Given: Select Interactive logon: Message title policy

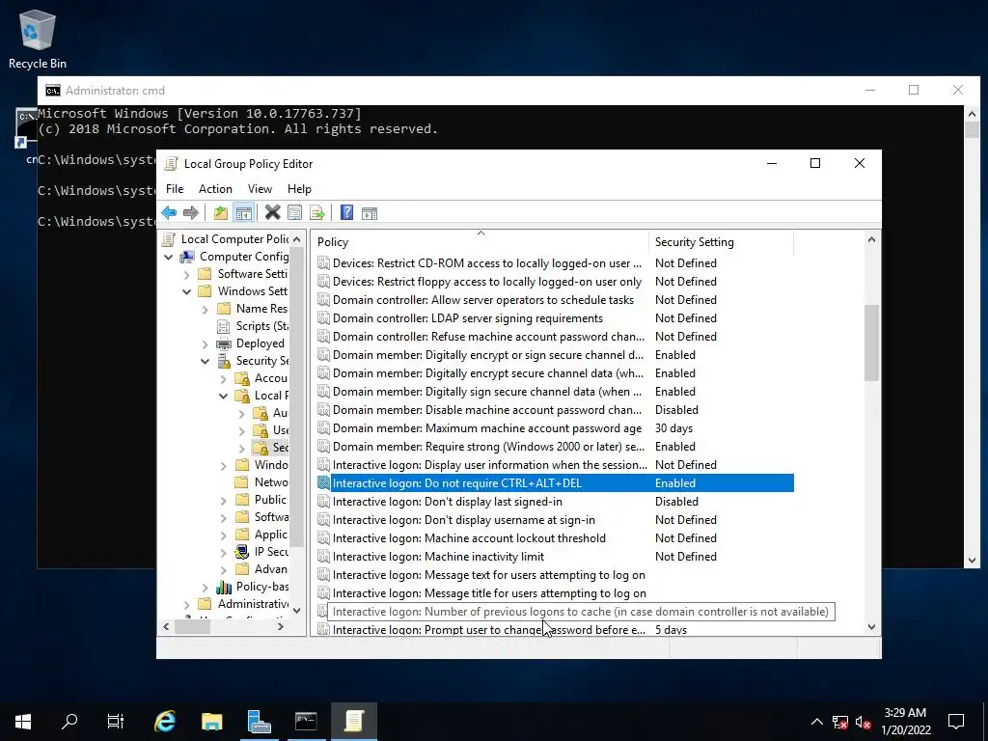Looking at the screenshot, I should tap(555, 593).
